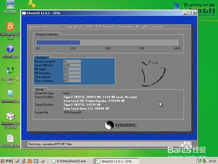Screen dimensions: 218x164
Task: Switch to Ghost32 11.5.1 - 31% taskbar button
Action: point(117,161)
